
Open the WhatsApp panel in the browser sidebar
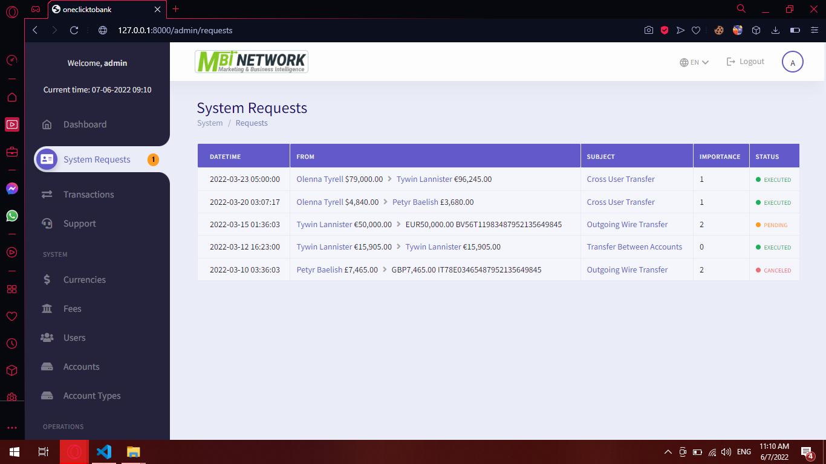[x=12, y=216]
